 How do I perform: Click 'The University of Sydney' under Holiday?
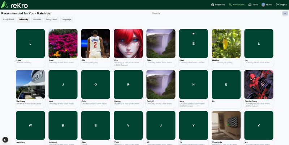click(x=222, y=63)
